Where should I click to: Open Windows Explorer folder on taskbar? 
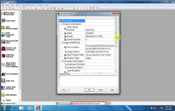(21, 108)
